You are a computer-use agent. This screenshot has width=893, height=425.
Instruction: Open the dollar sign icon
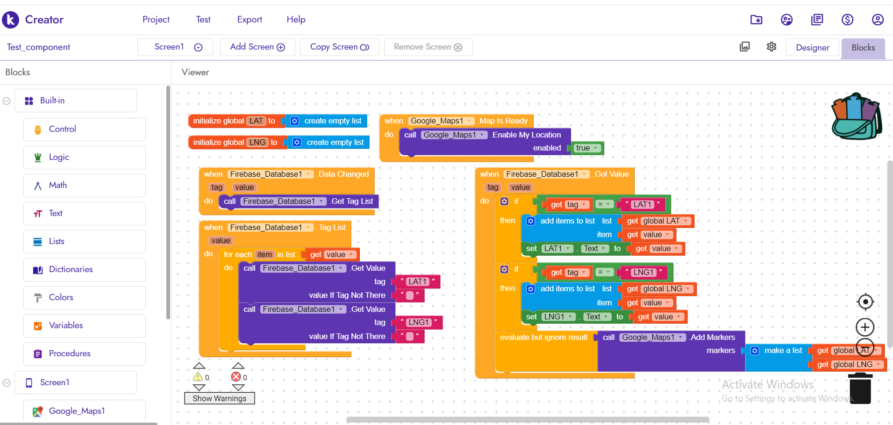(847, 20)
